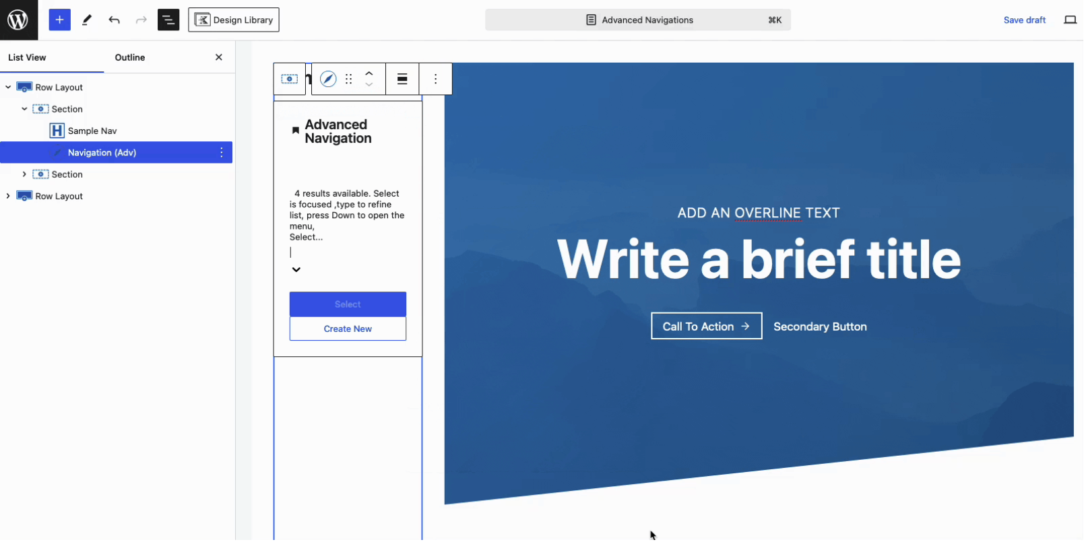Open the navigation select dropdown chevron
The image size is (1084, 542).
[x=296, y=270]
